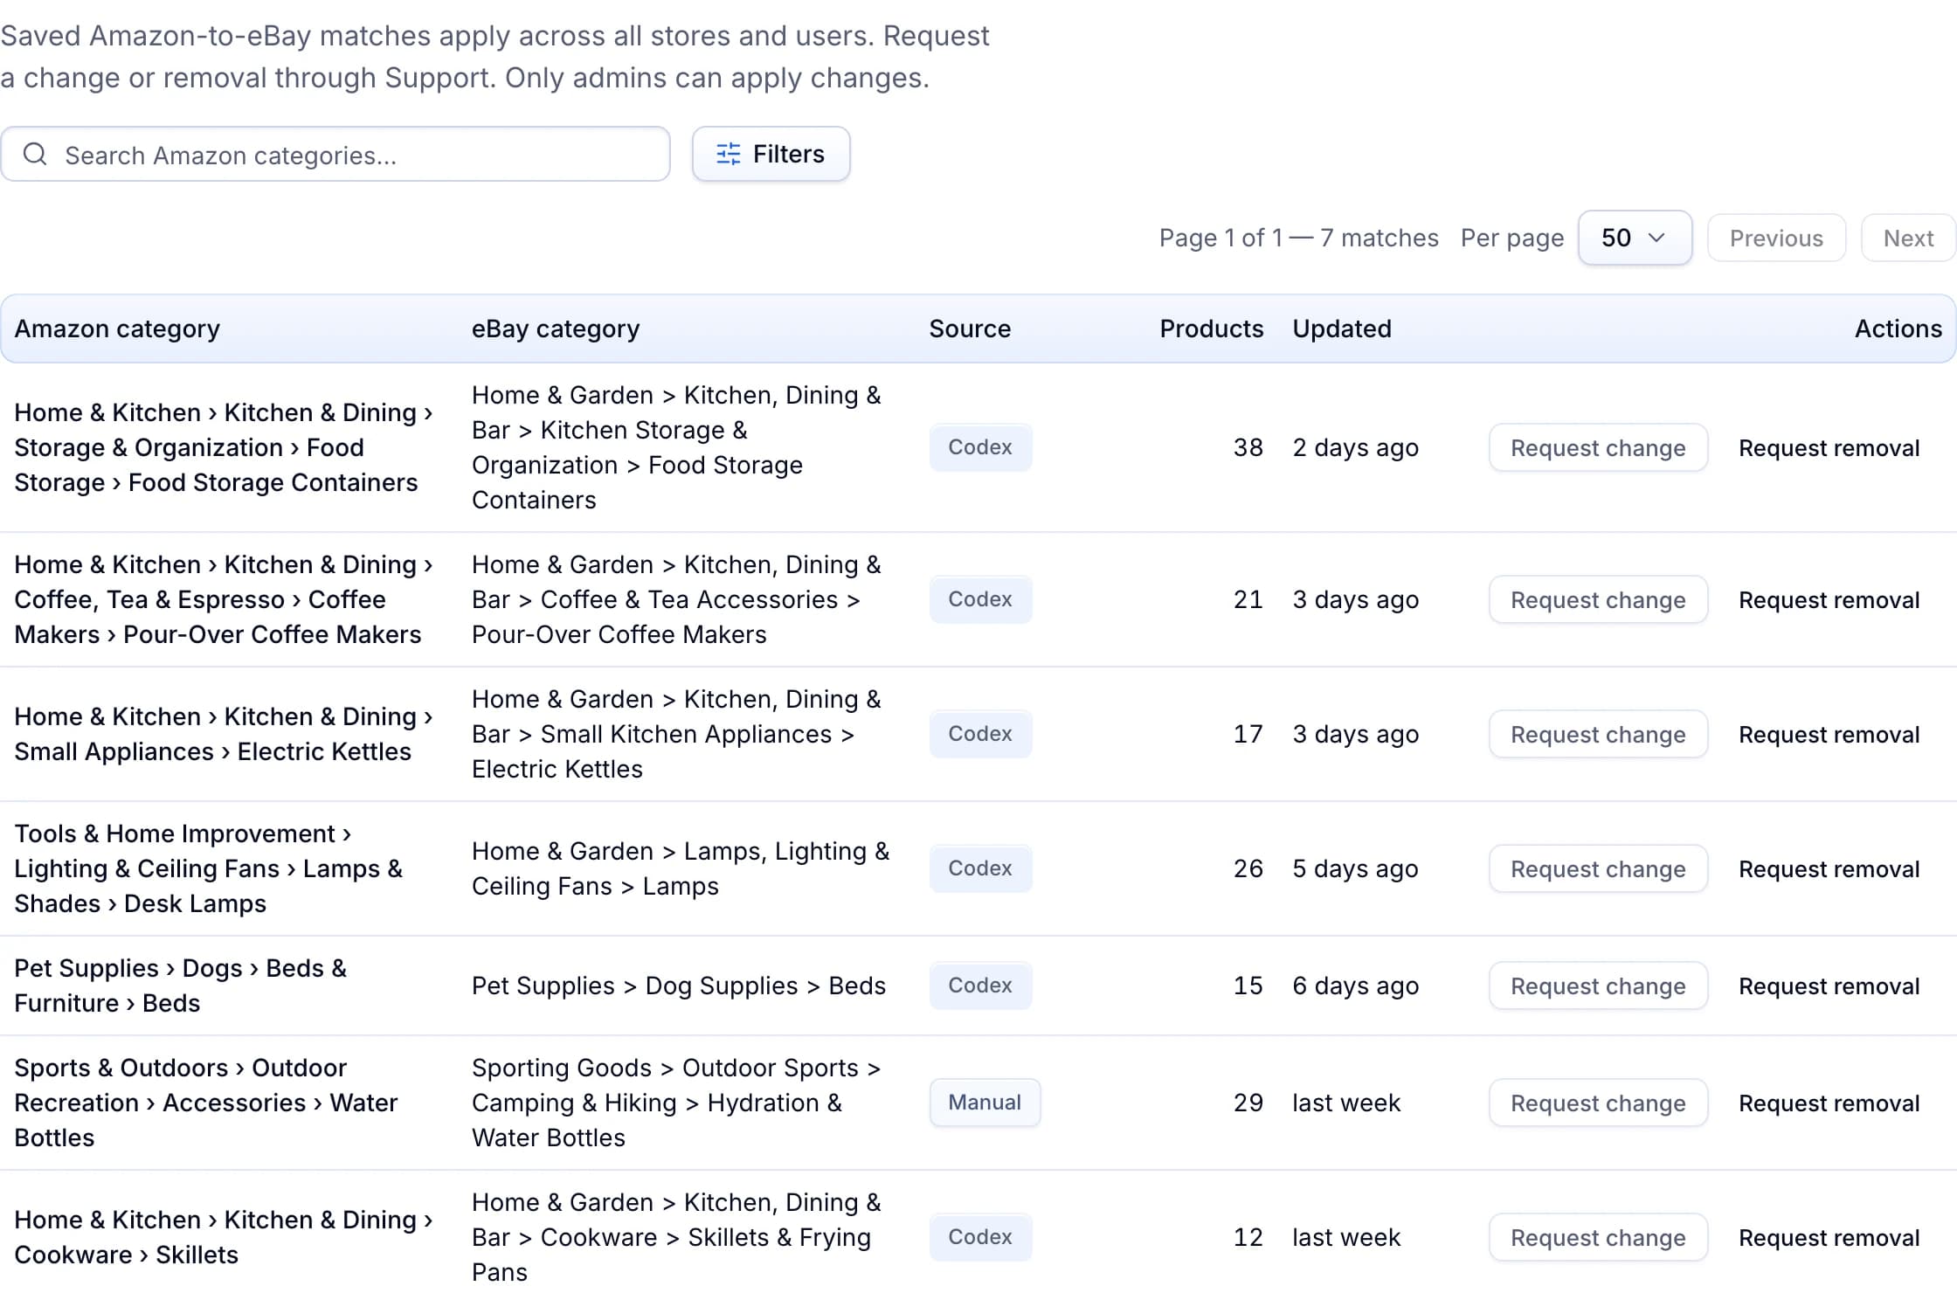The width and height of the screenshot is (1957, 1307).
Task: Click the '5 days ago' updated cell
Action: pyautogui.click(x=1355, y=868)
